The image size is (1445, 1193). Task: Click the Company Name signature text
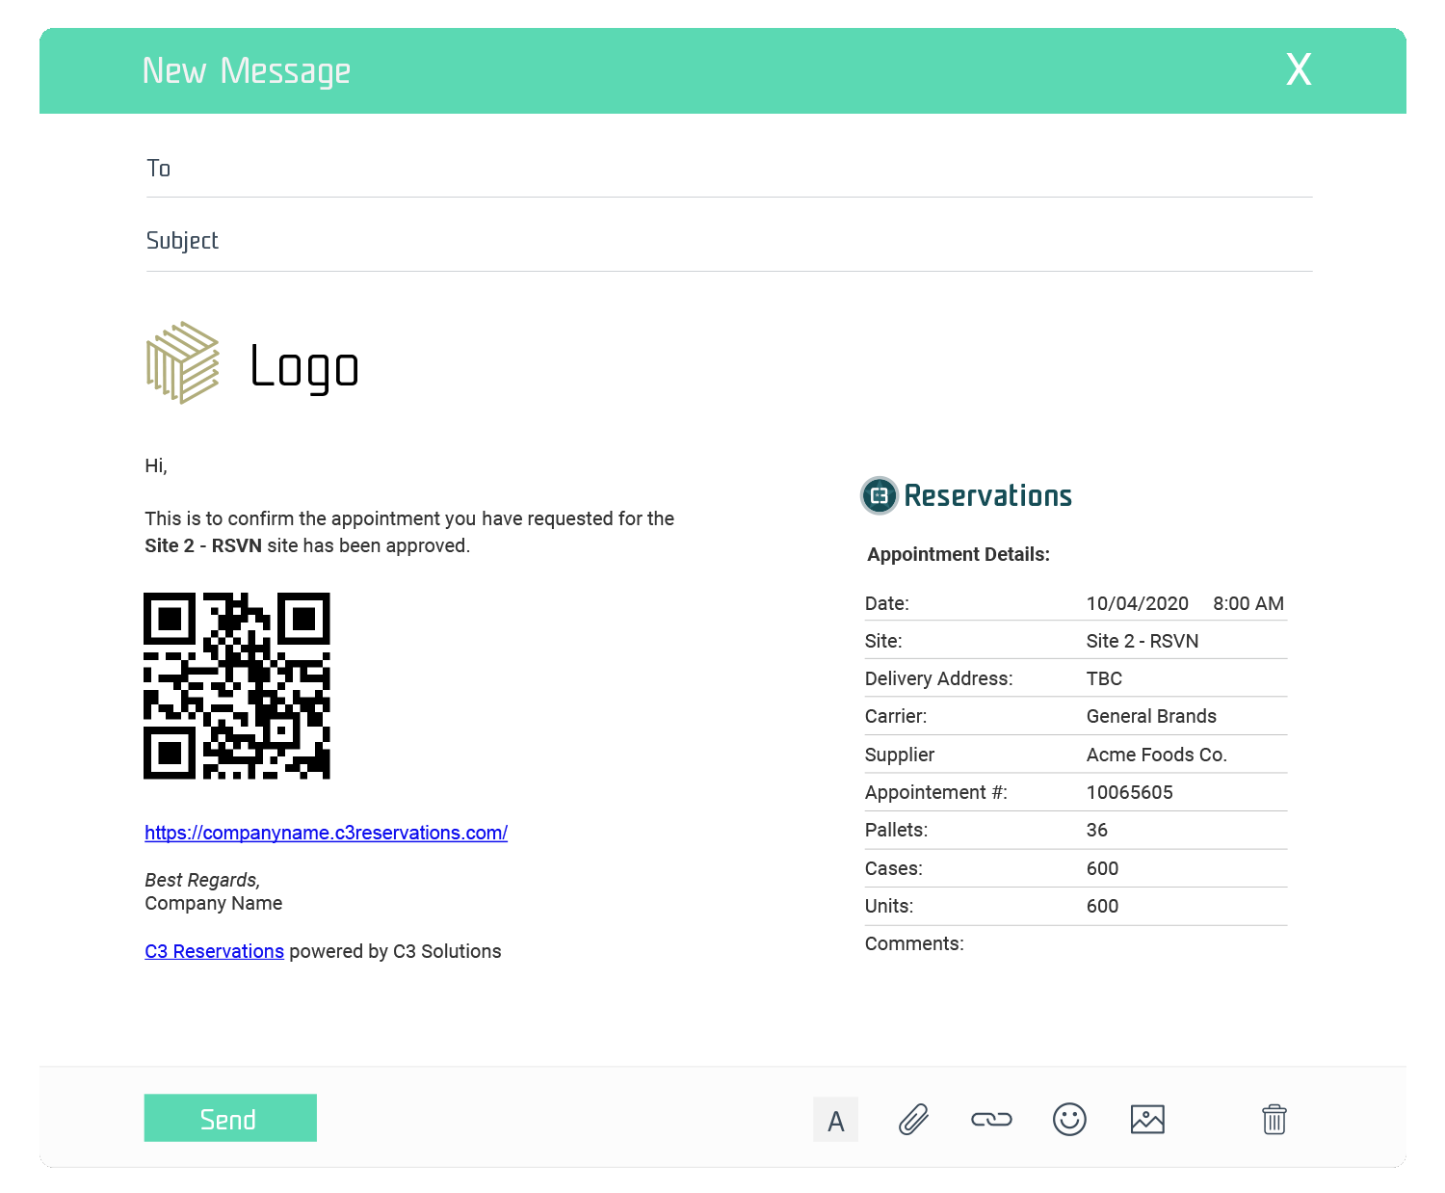pyautogui.click(x=214, y=903)
